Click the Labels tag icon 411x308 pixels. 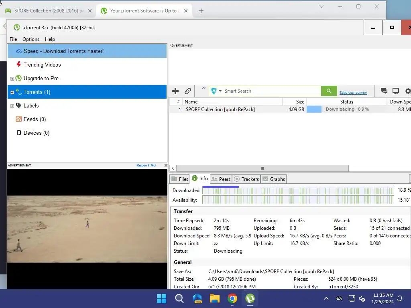pyautogui.click(x=18, y=105)
